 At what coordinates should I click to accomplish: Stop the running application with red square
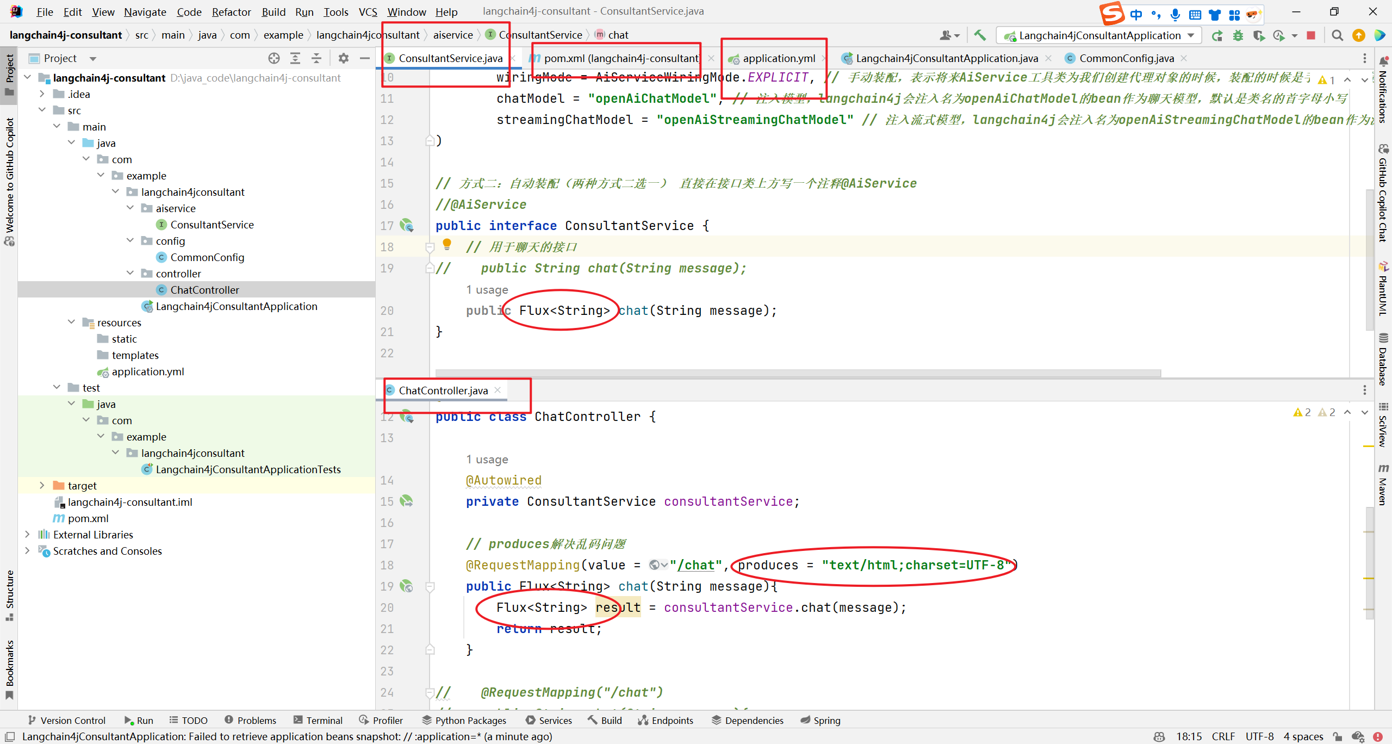pyautogui.click(x=1311, y=35)
